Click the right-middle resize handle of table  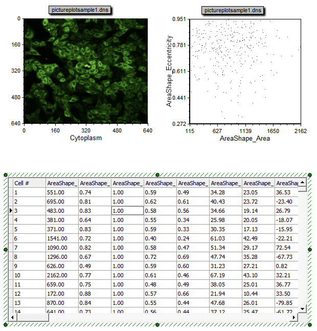pyautogui.click(x=310, y=250)
